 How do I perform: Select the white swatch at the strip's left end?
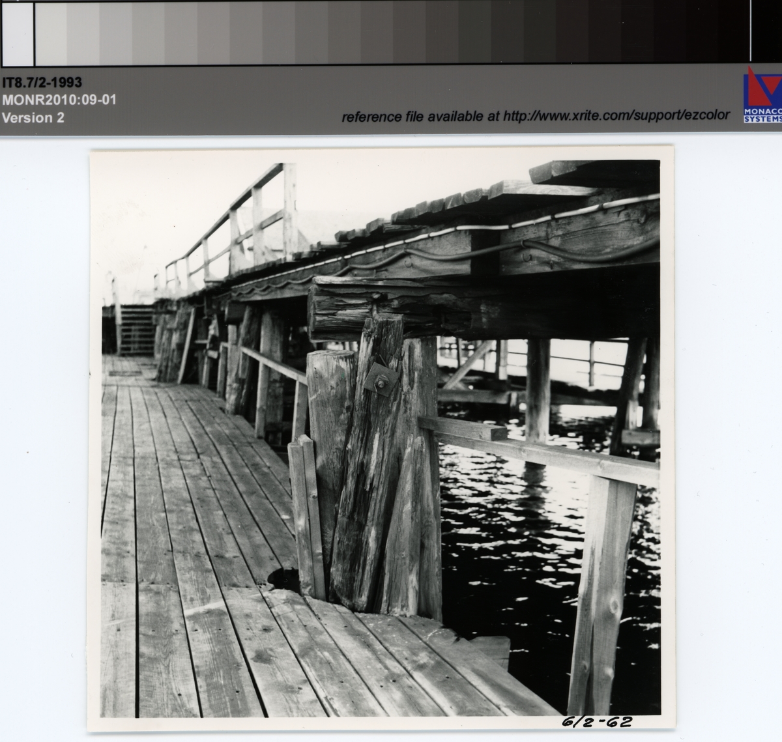(x=18, y=32)
